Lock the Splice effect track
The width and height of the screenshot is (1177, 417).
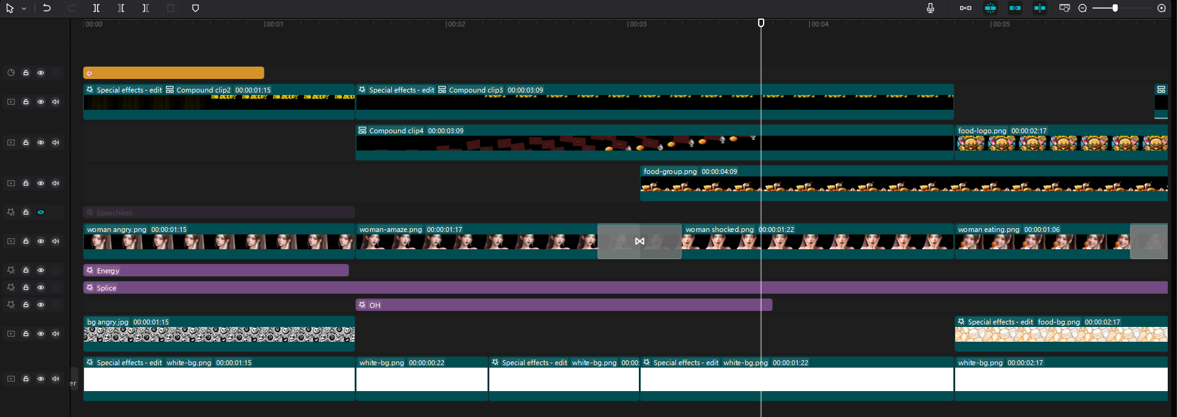coord(26,287)
